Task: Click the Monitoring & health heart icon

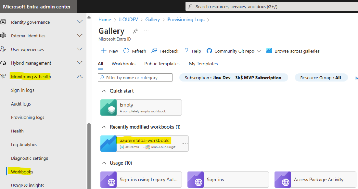Action: (x=3, y=76)
